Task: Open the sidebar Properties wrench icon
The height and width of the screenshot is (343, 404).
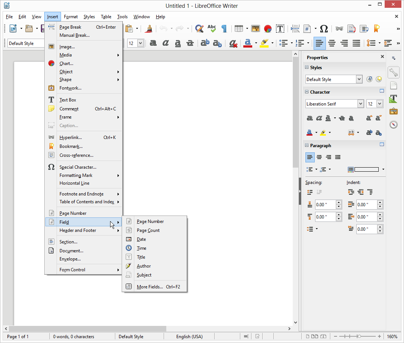Action: [x=394, y=72]
